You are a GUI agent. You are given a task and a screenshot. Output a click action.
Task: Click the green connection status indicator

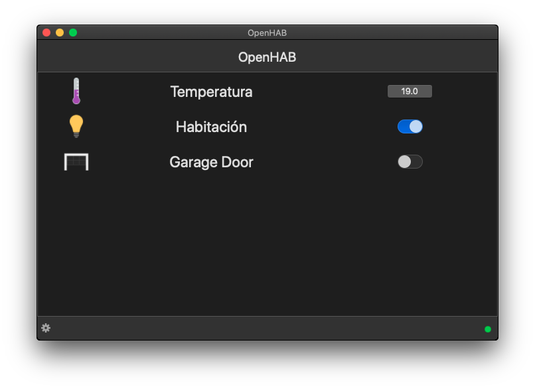488,329
